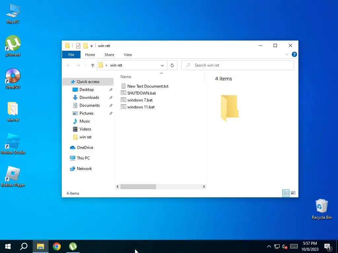This screenshot has height=253, width=338.
Task: Open Explorer help via question mark icon
Action: pyautogui.click(x=294, y=54)
